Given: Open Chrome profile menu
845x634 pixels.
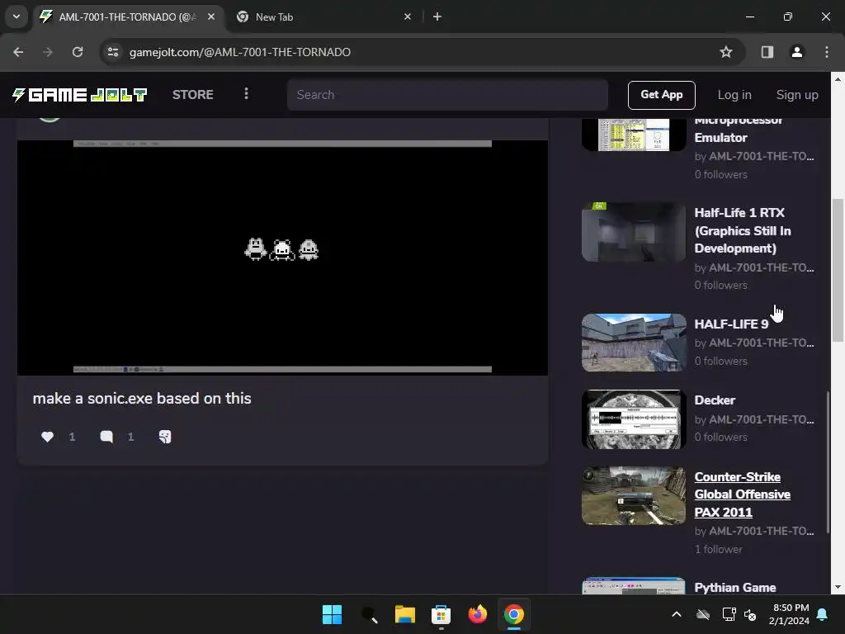Looking at the screenshot, I should 797,52.
